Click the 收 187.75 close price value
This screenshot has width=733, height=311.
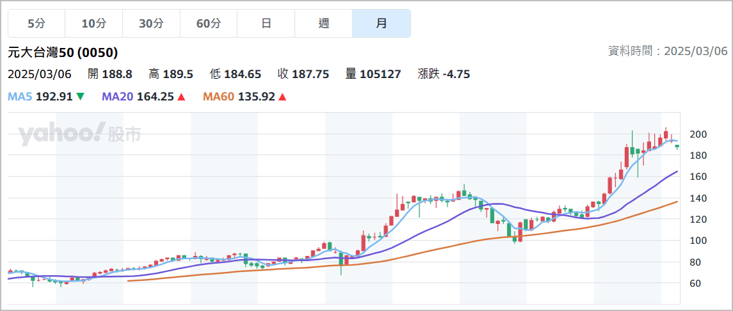coord(303,74)
